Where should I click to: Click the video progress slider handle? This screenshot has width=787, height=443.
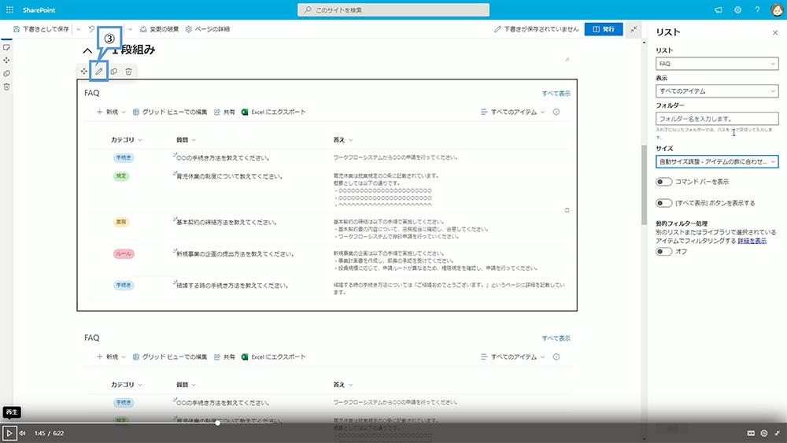217,423
